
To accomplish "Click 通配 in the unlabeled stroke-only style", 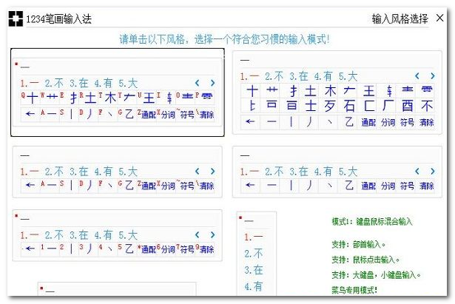I will click(368, 186).
